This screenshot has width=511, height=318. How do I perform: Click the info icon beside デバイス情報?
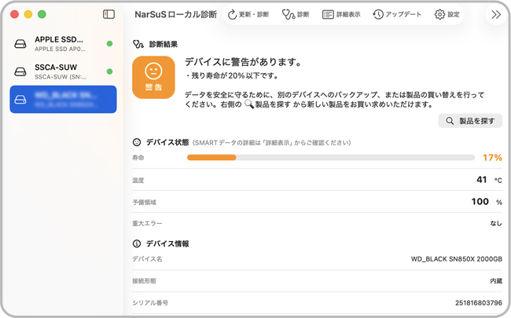137,243
